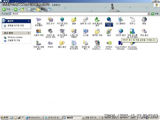
Task: Open 예약된 작업 (Scheduled Tasks)
Action: (x=97, y=33)
